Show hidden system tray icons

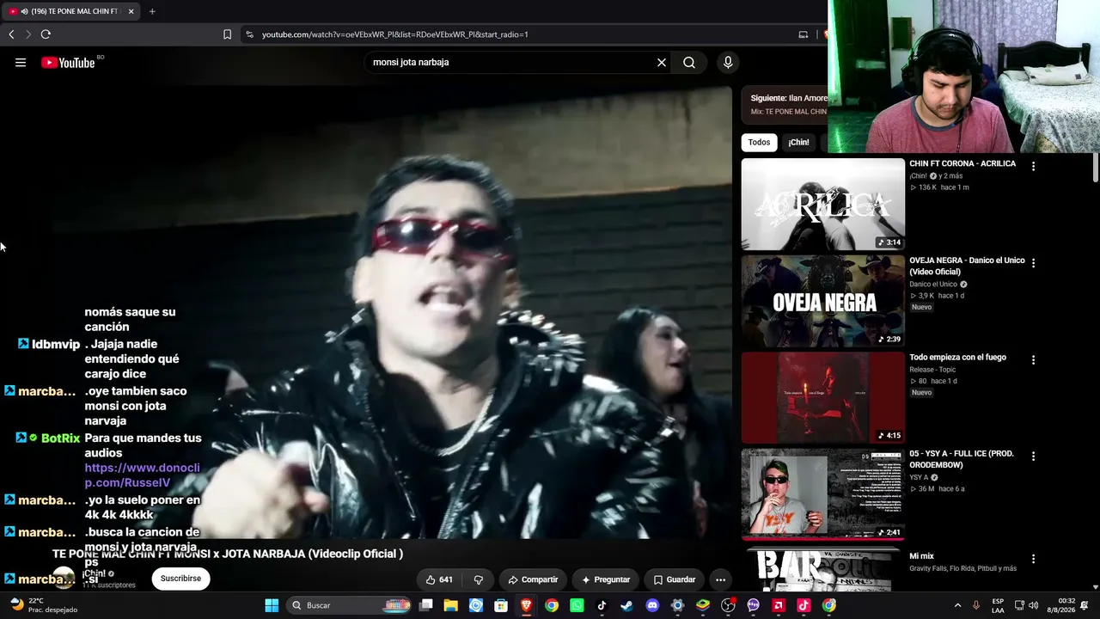[x=957, y=605]
